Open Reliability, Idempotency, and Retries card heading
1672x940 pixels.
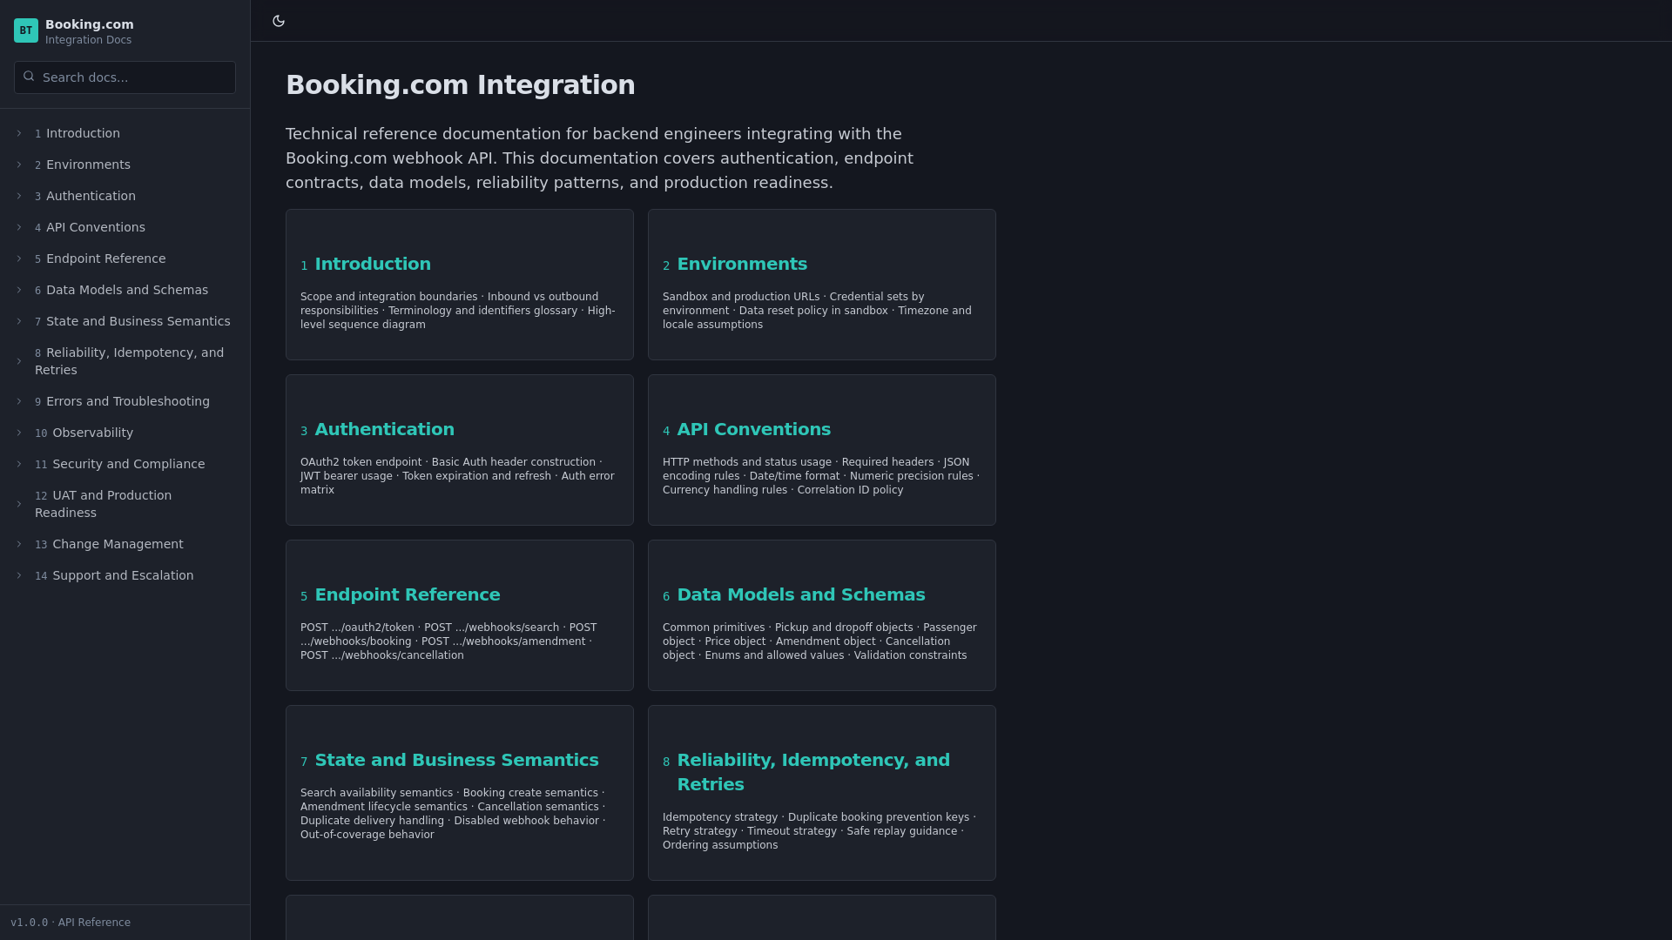point(813,772)
